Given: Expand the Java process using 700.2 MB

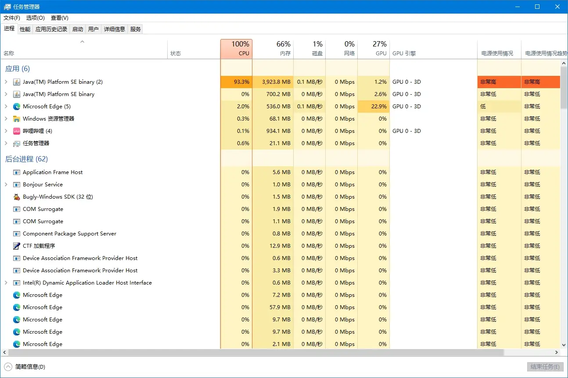Looking at the screenshot, I should point(6,94).
